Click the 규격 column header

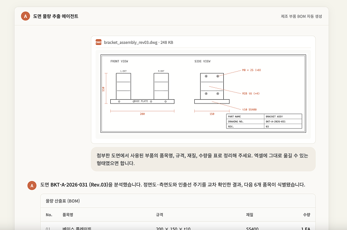pos(159,215)
